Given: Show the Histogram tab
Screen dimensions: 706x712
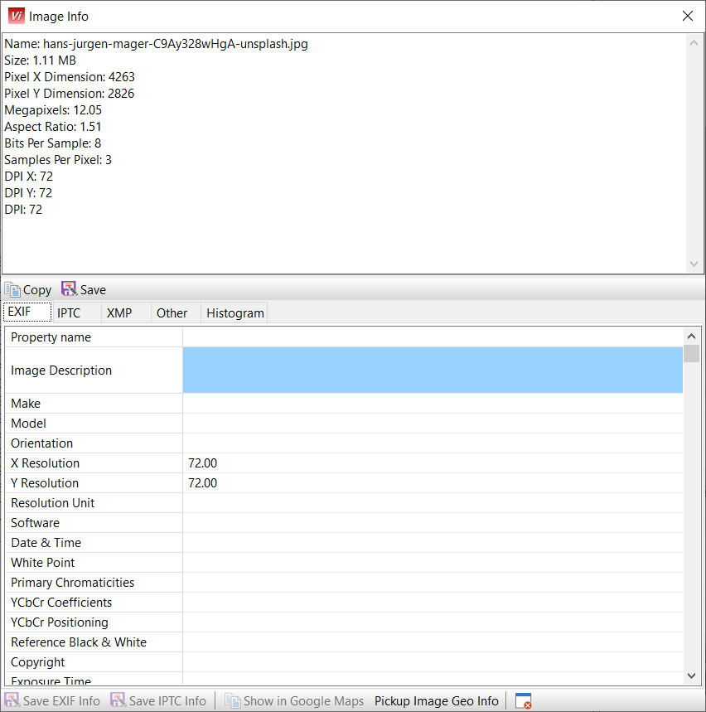Looking at the screenshot, I should coord(235,312).
